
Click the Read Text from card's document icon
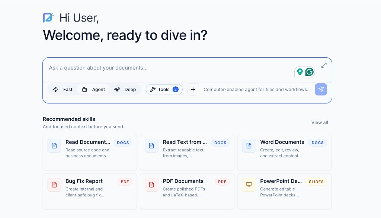pyautogui.click(x=151, y=145)
